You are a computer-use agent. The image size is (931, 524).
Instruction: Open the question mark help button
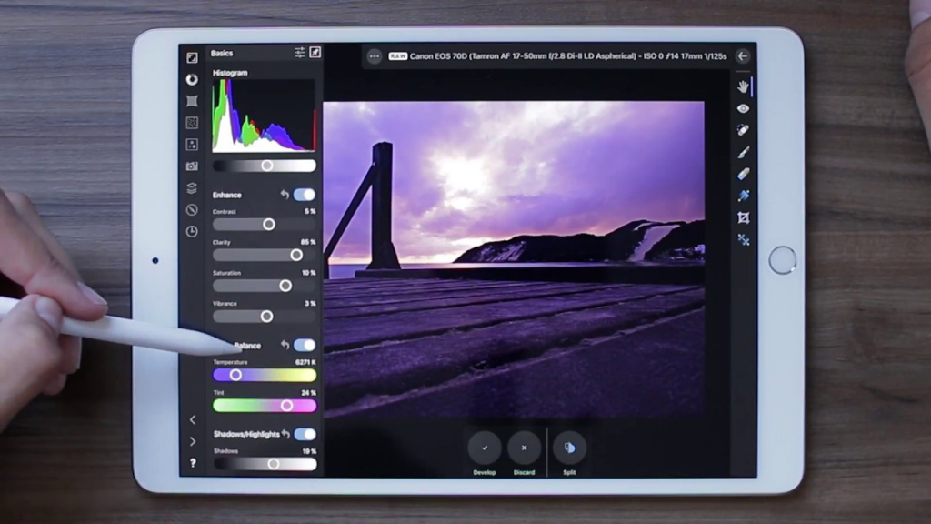(192, 463)
